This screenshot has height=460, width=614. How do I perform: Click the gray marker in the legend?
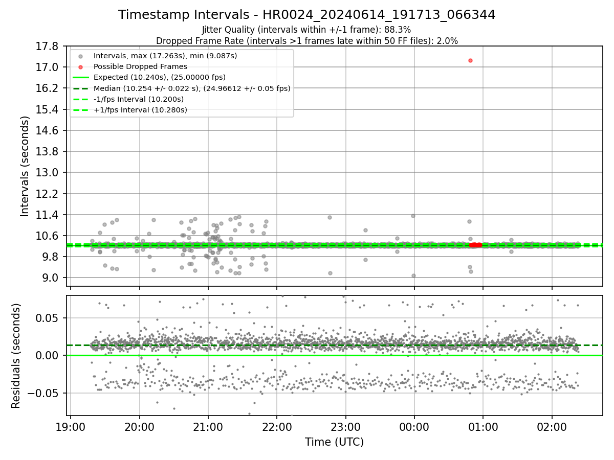80,56
